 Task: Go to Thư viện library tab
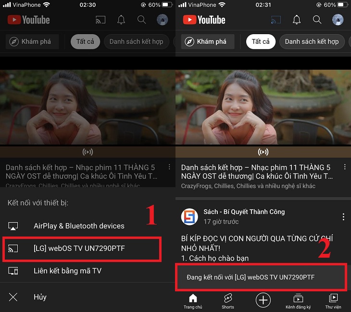point(333,301)
